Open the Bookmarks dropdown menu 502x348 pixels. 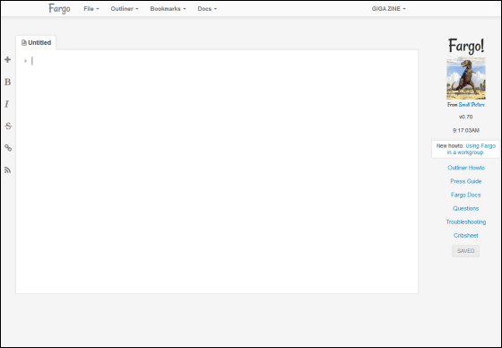[168, 9]
